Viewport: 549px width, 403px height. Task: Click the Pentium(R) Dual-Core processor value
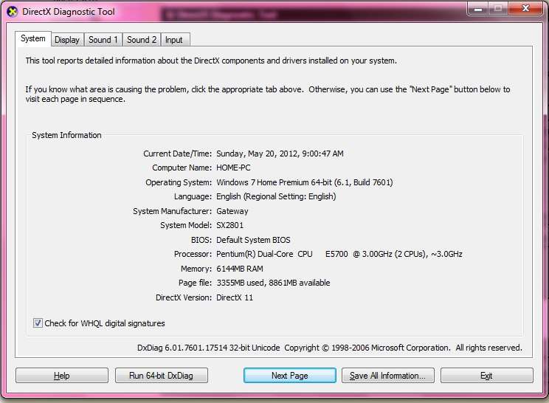point(339,254)
